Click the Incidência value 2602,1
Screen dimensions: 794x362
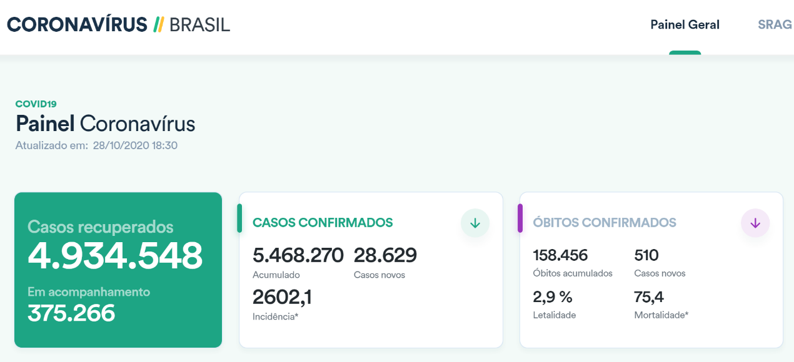click(282, 297)
